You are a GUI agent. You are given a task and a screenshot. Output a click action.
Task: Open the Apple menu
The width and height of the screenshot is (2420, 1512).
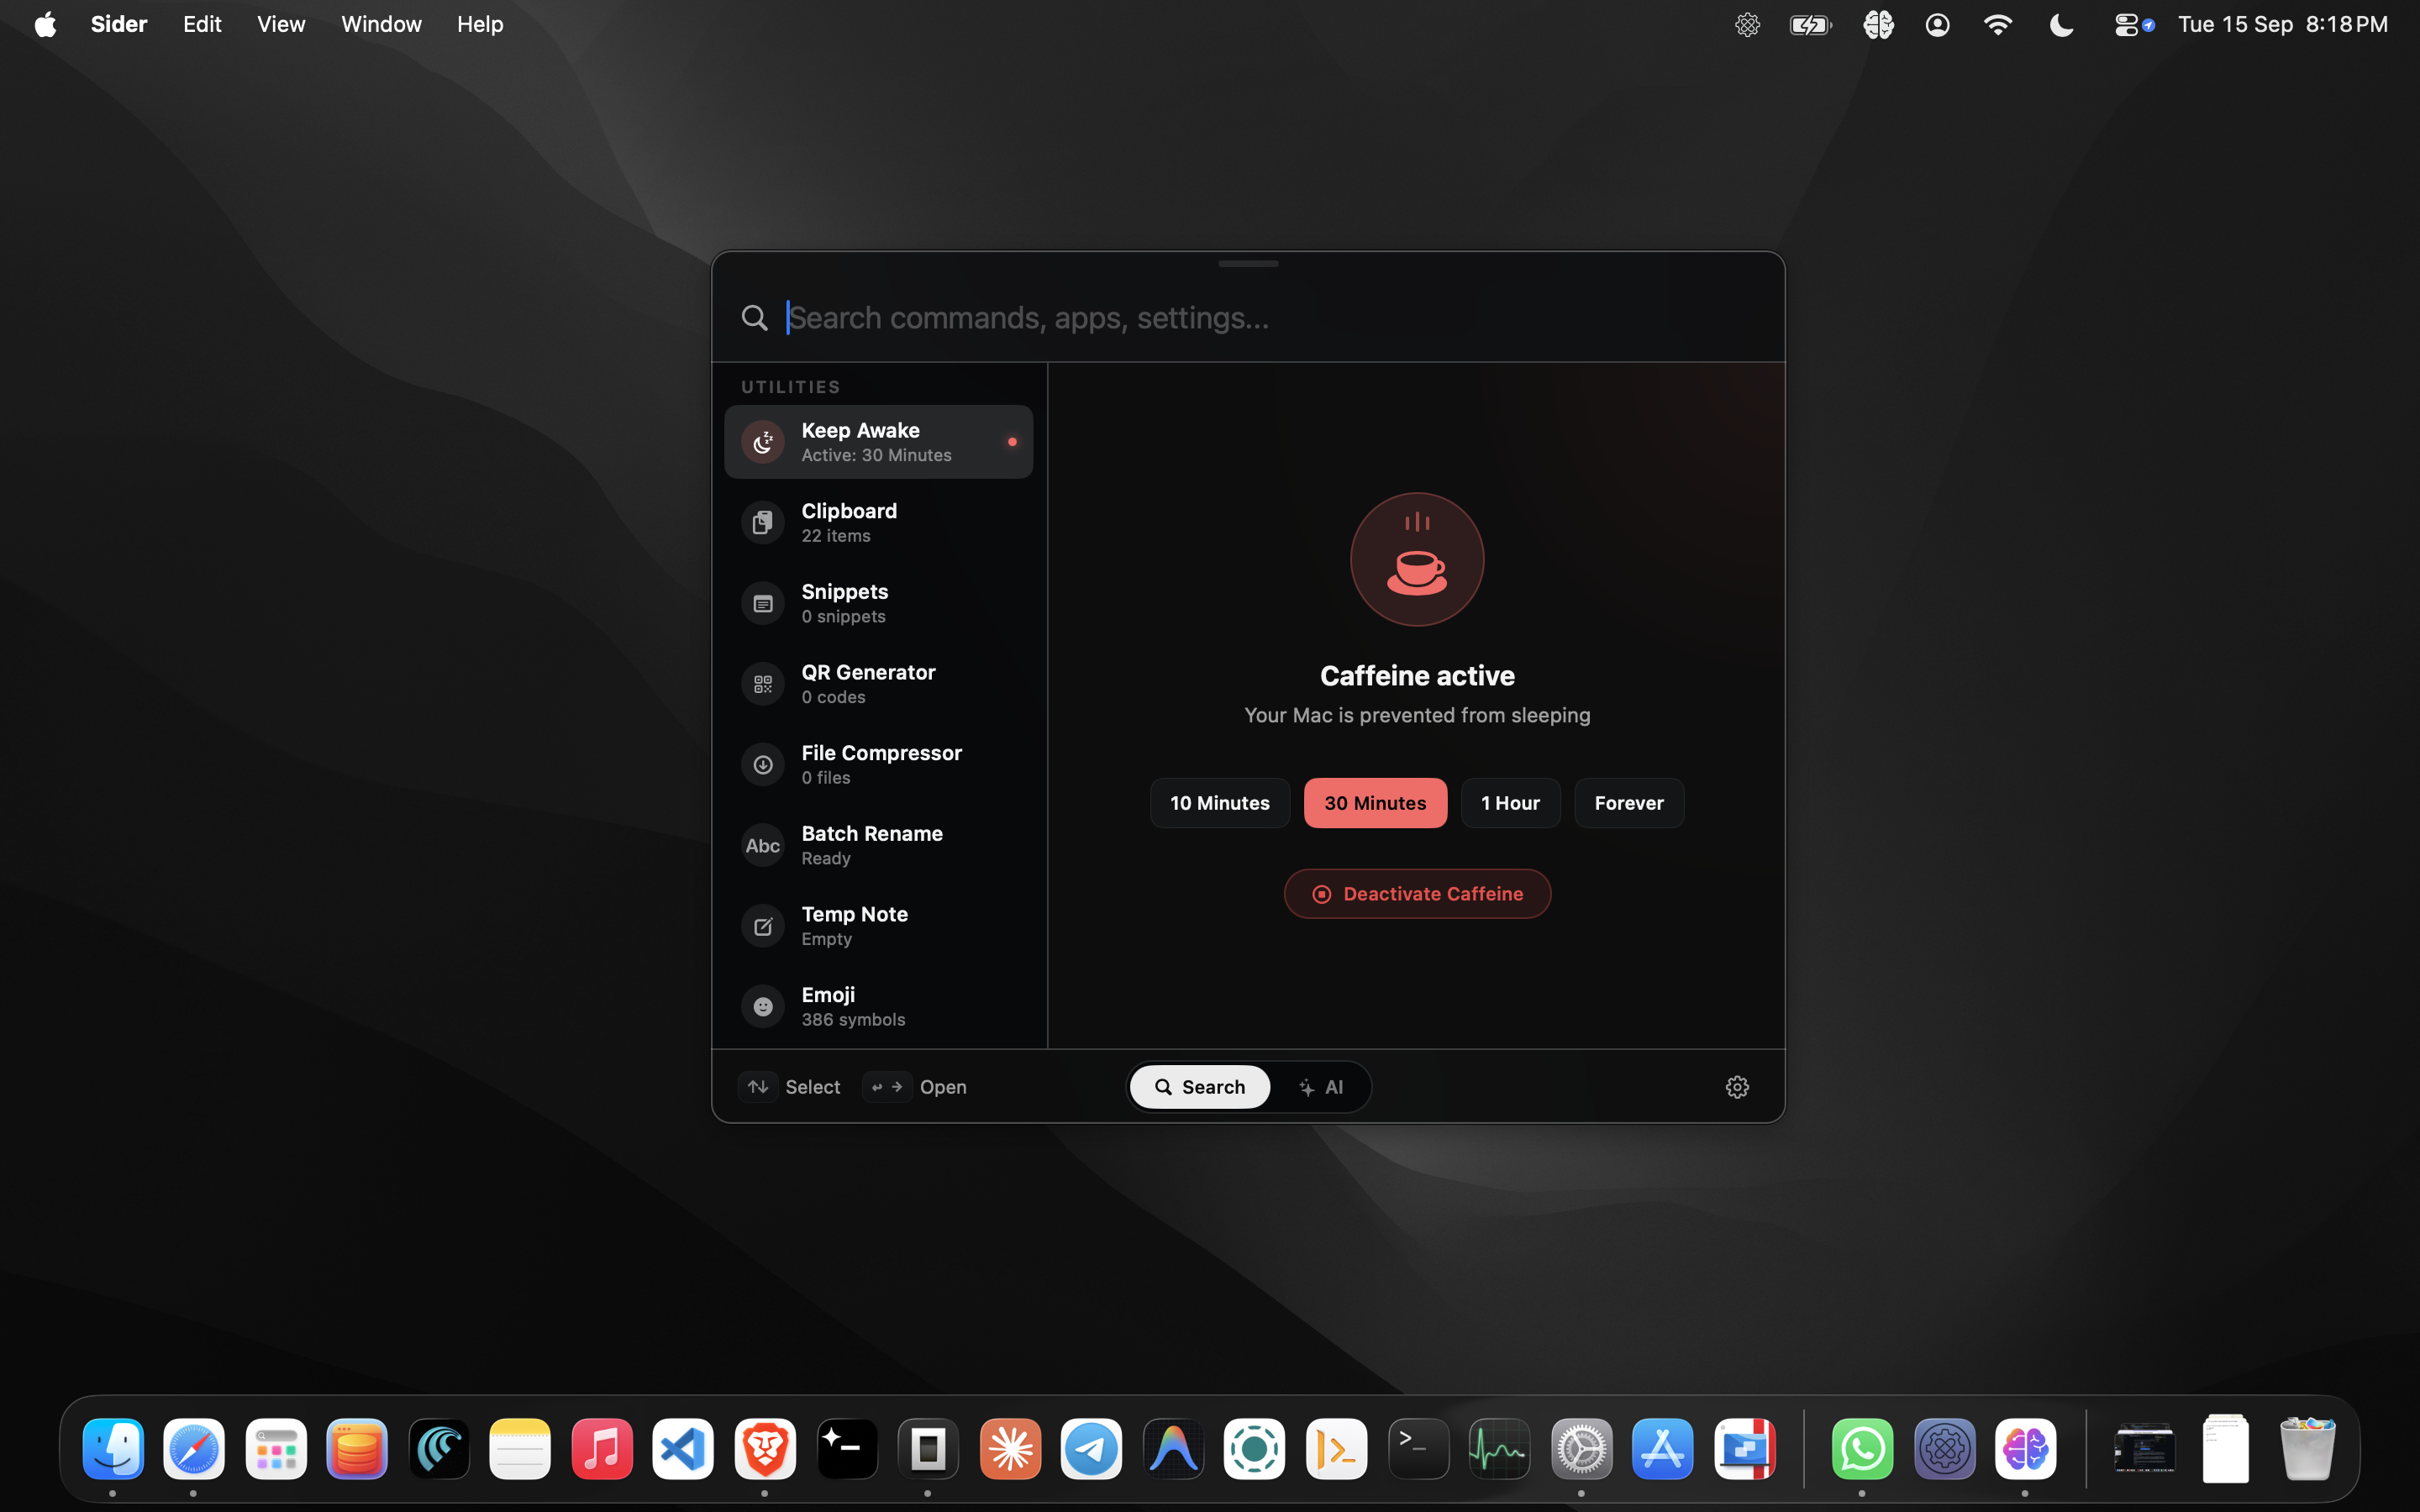(x=45, y=24)
